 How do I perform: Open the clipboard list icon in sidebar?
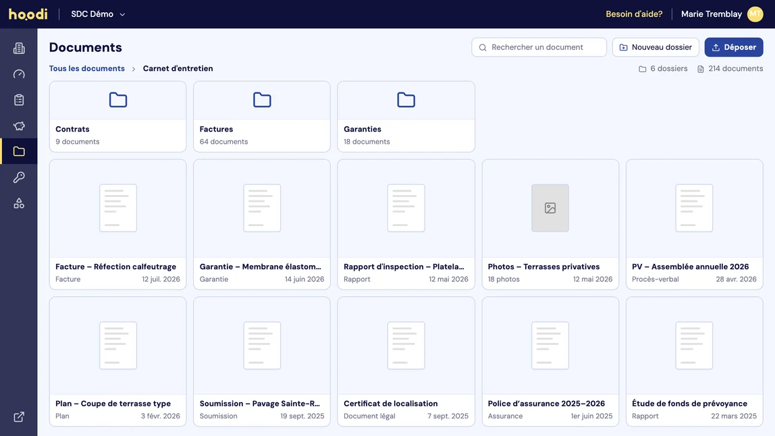[x=19, y=100]
